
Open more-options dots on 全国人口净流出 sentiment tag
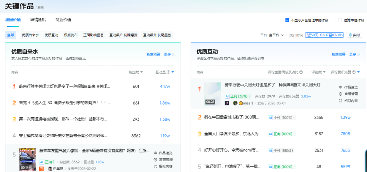[294, 134]
